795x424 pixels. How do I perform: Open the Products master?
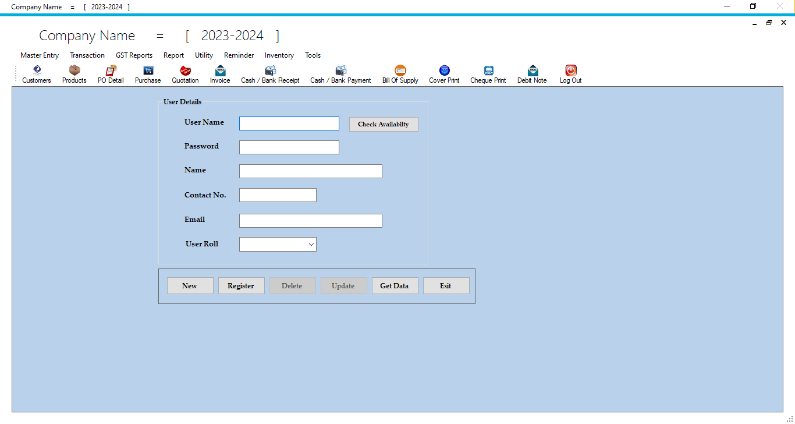click(74, 74)
